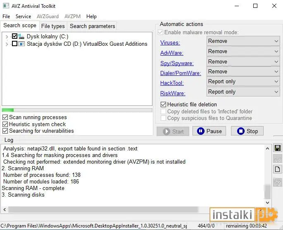
Task: Open the AdvWare action dropdown
Action: coord(243,52)
